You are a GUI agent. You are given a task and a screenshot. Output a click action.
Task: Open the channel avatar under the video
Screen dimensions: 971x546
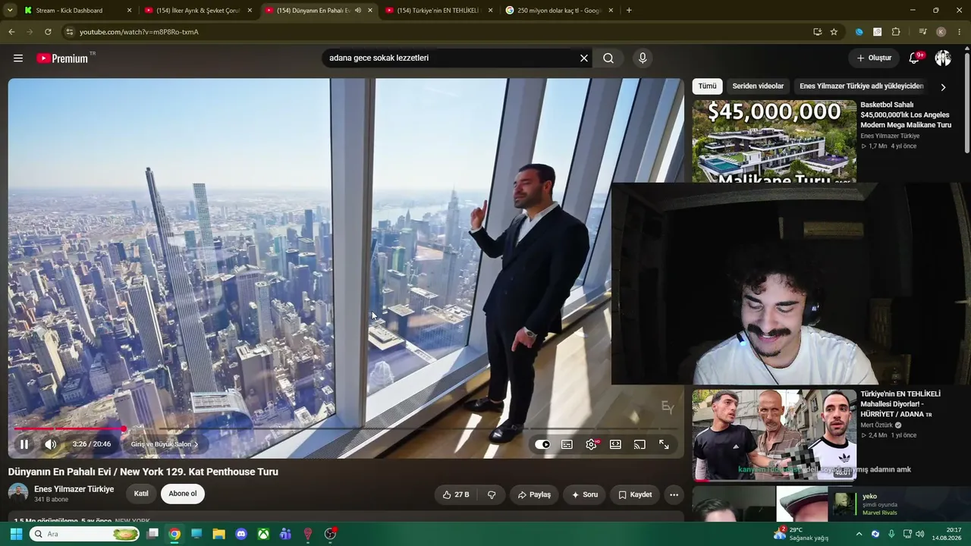[18, 494]
